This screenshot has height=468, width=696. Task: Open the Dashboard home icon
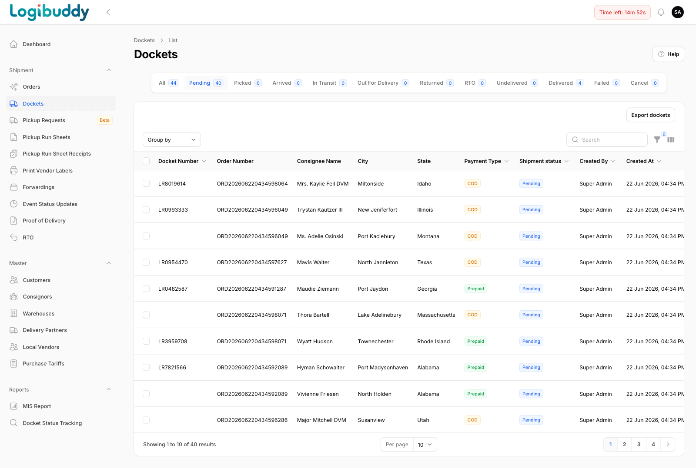(14, 44)
